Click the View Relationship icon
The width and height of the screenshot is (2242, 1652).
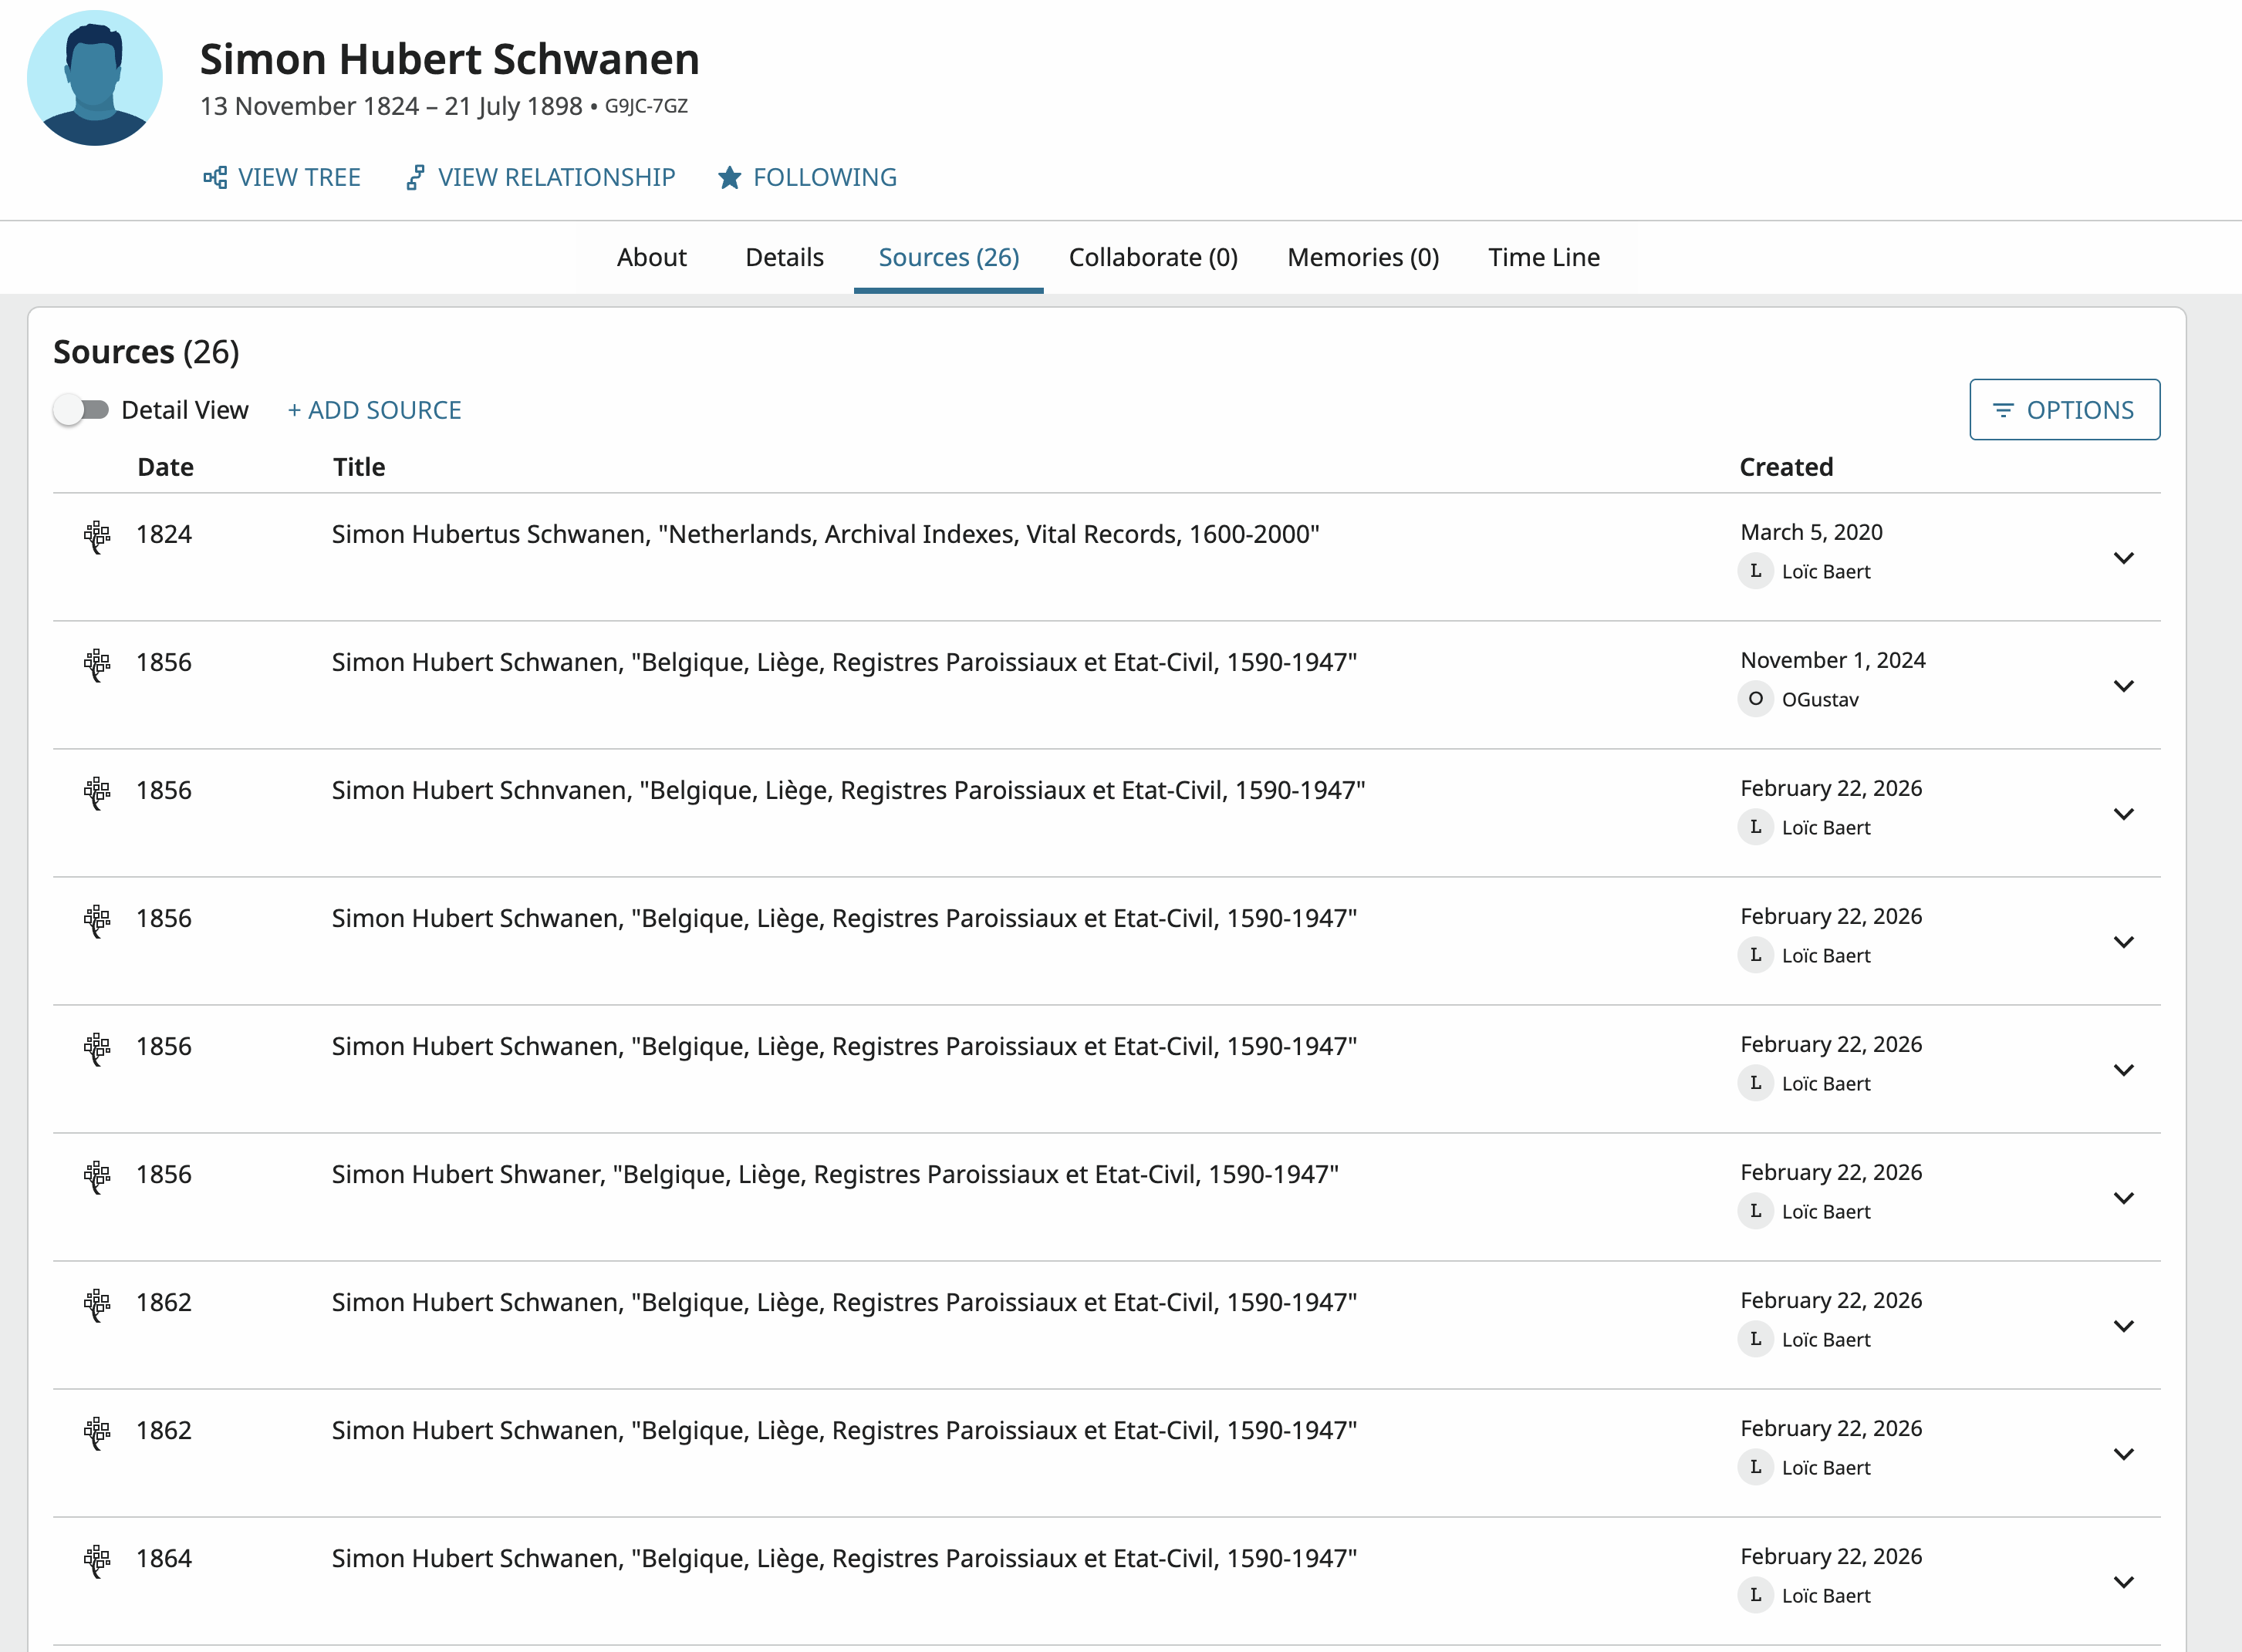[415, 178]
